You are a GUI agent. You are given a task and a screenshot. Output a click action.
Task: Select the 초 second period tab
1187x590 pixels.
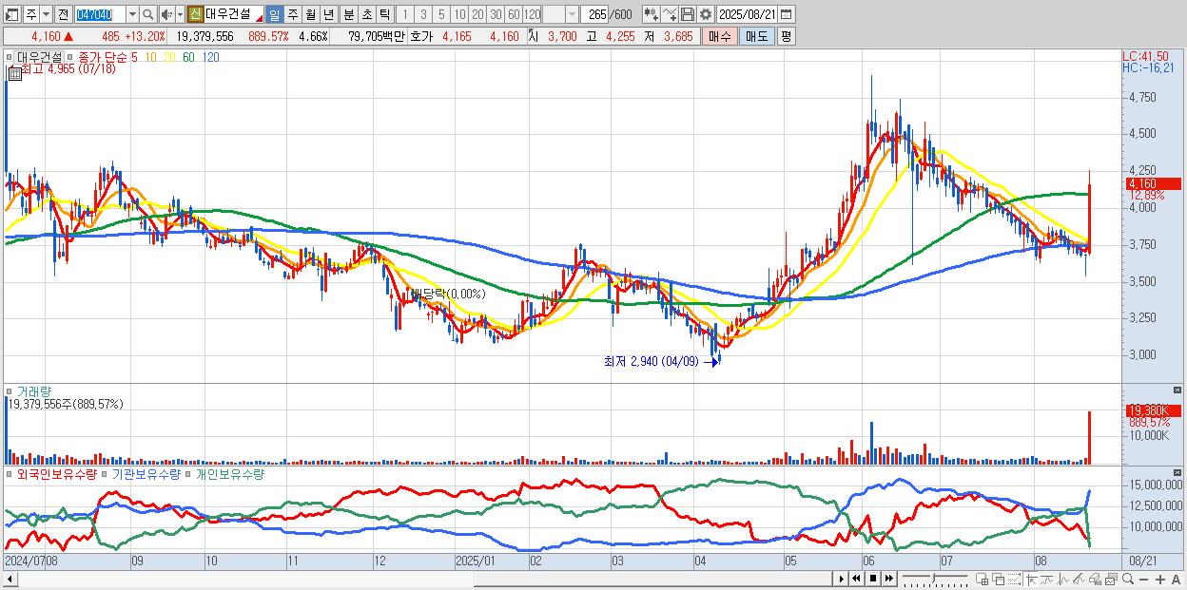(x=366, y=14)
